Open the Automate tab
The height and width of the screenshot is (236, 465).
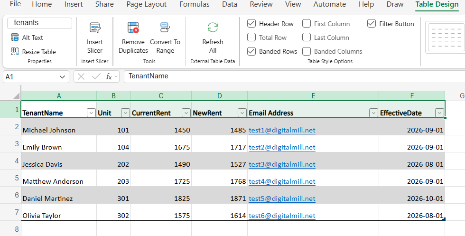click(330, 4)
